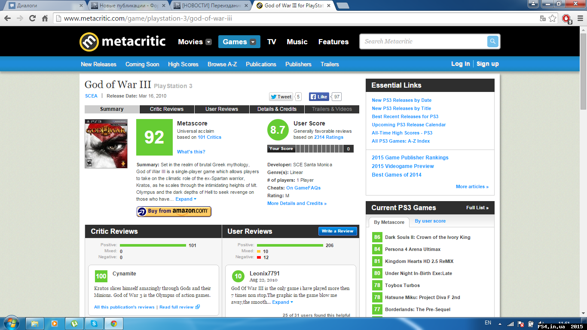Click the EN language indicator
The image size is (587, 330).
488,323
